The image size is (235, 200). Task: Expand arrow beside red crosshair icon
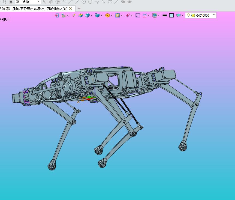[132, 16]
